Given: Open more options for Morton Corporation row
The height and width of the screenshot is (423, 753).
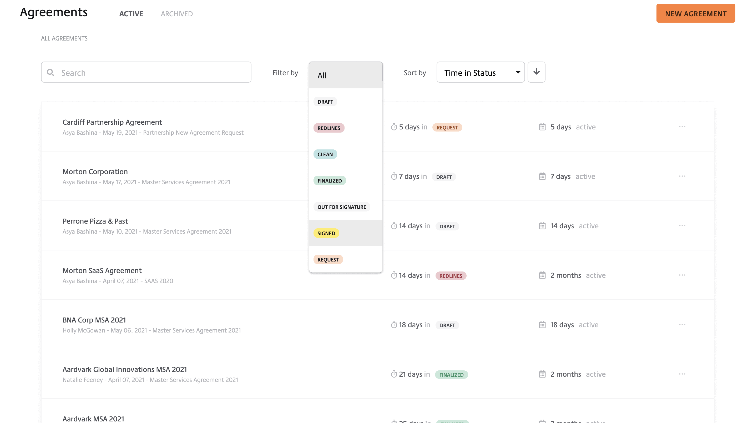Looking at the screenshot, I should point(682,176).
